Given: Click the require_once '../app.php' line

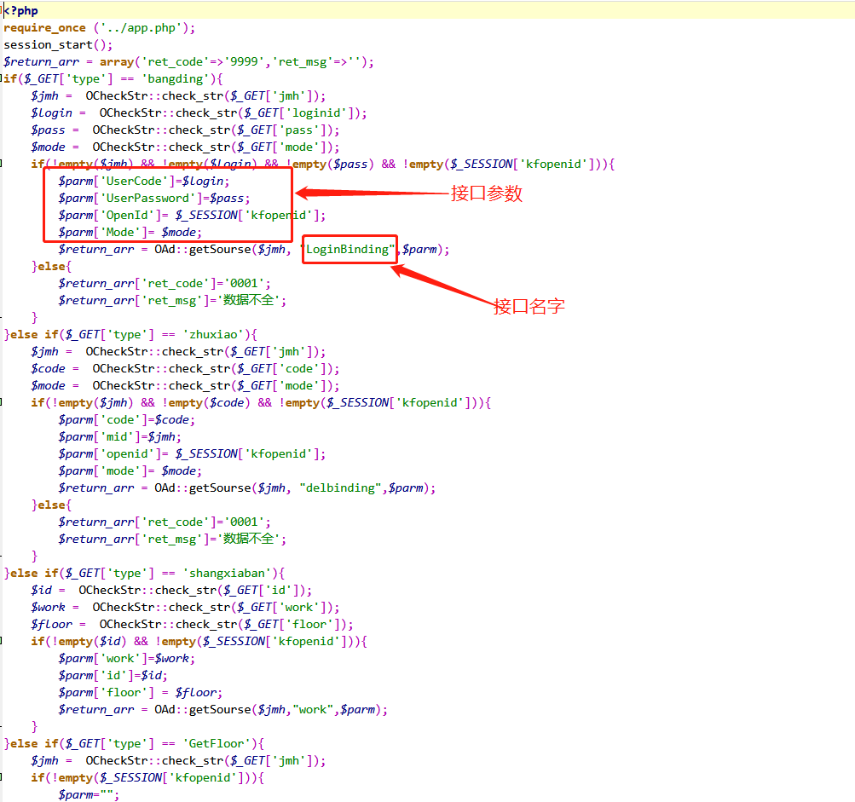Looking at the screenshot, I should click(99, 28).
